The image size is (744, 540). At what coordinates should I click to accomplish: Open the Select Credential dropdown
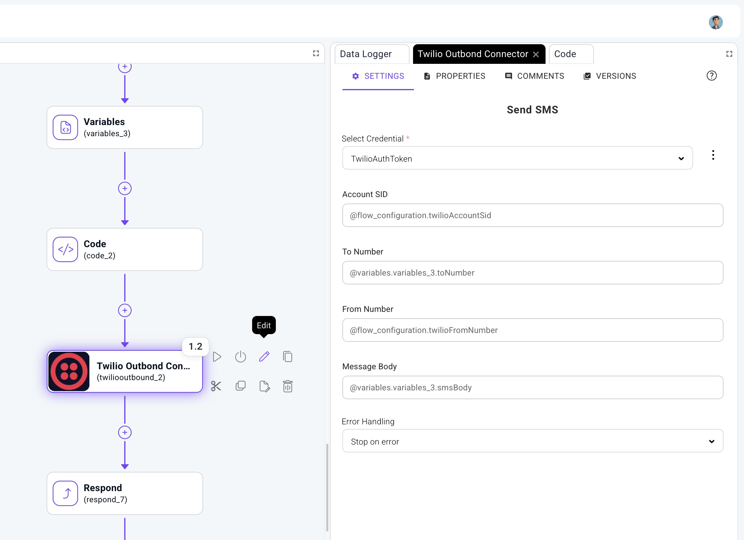517,158
